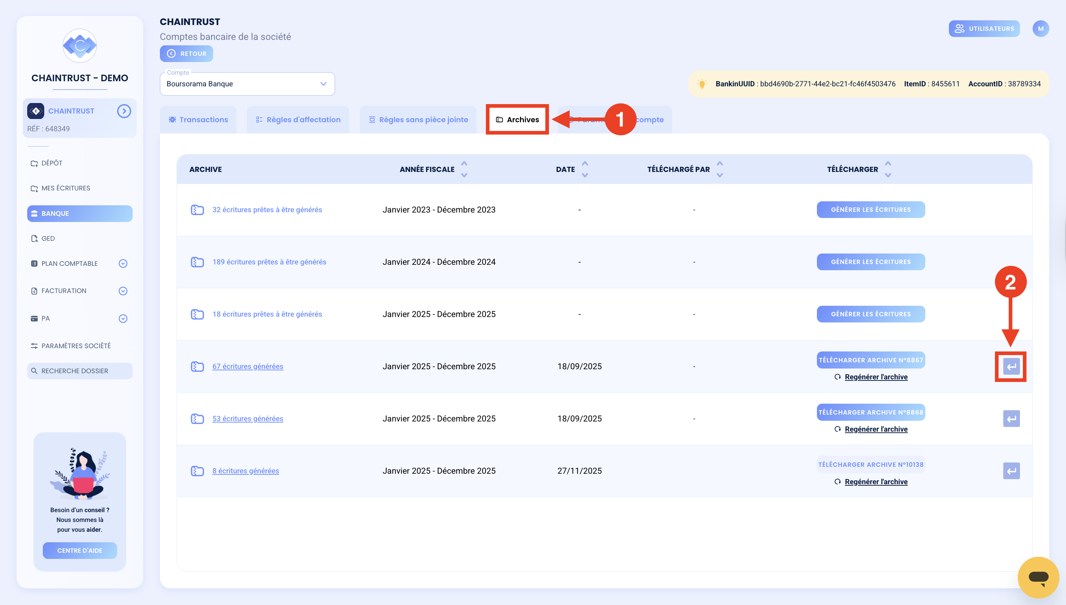
Task: Click folder icon of 32 écritures row
Action: (x=197, y=210)
